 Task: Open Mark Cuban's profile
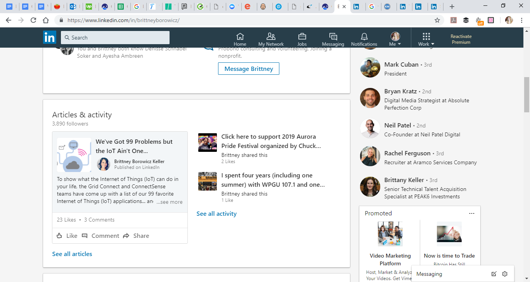pyautogui.click(x=401, y=64)
